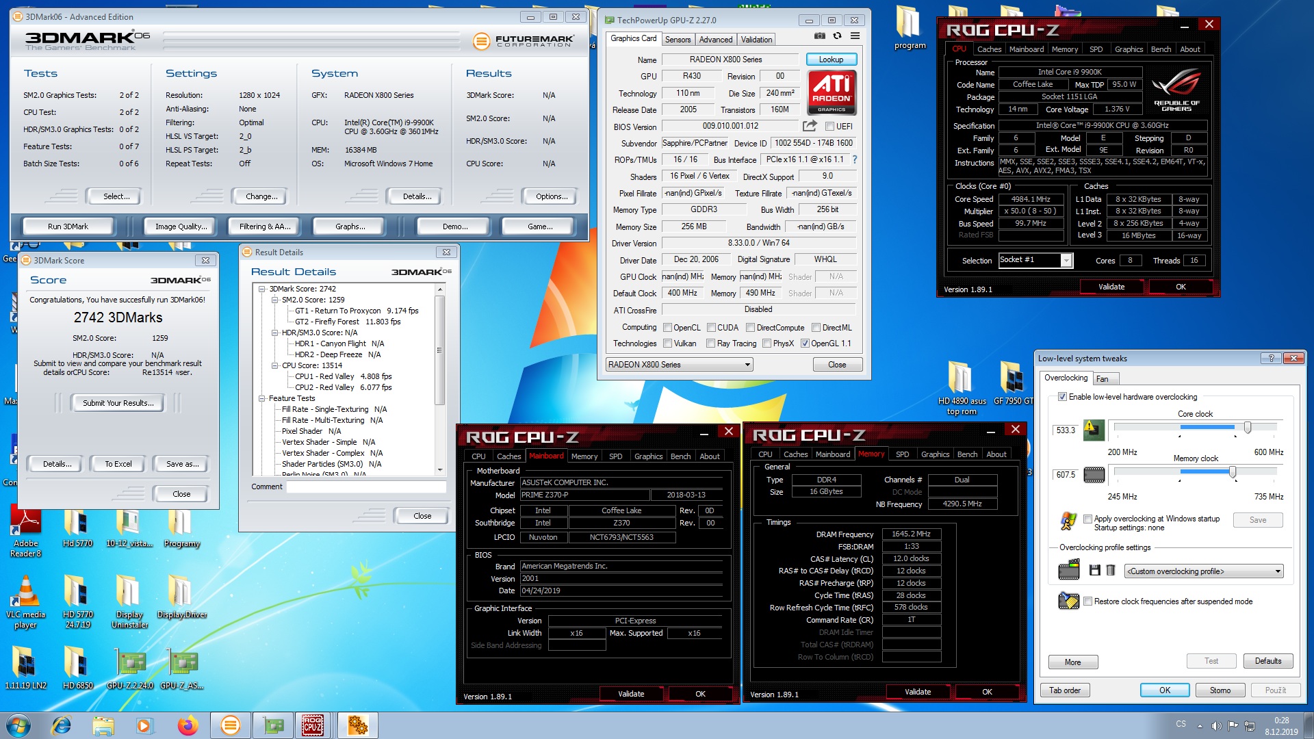Click Windows startup flag icon in tweaks
This screenshot has width=1314, height=739.
(1068, 521)
